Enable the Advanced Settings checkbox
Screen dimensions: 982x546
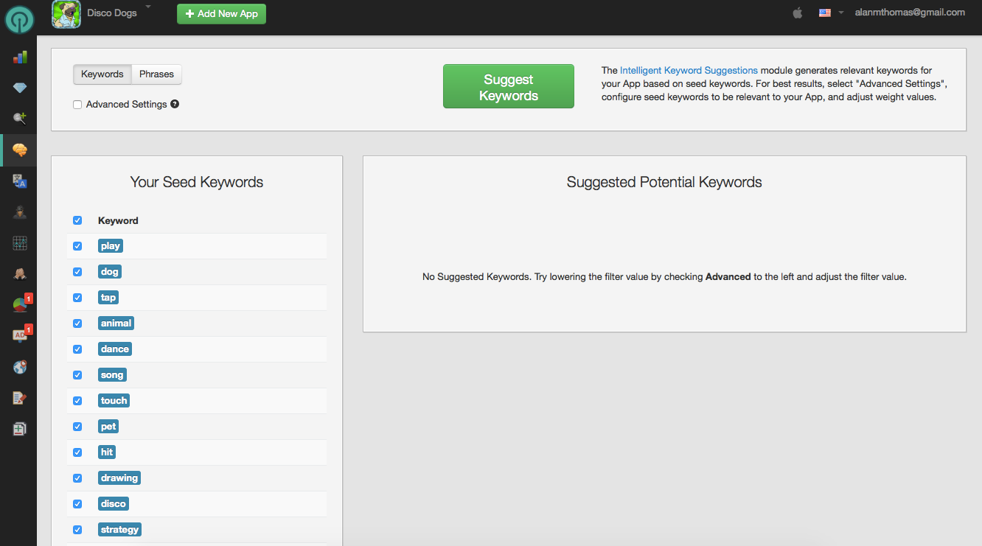click(x=77, y=105)
